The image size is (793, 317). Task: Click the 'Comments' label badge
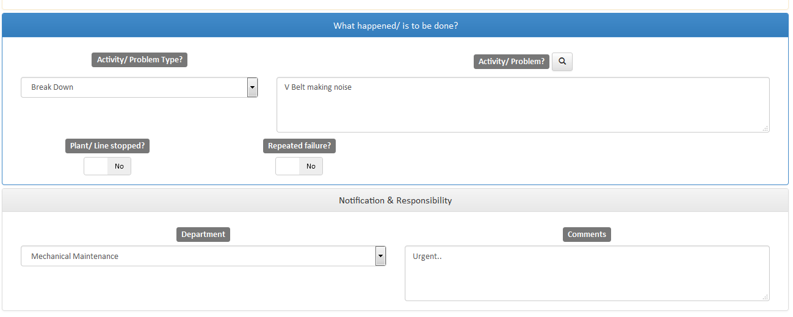pos(587,235)
